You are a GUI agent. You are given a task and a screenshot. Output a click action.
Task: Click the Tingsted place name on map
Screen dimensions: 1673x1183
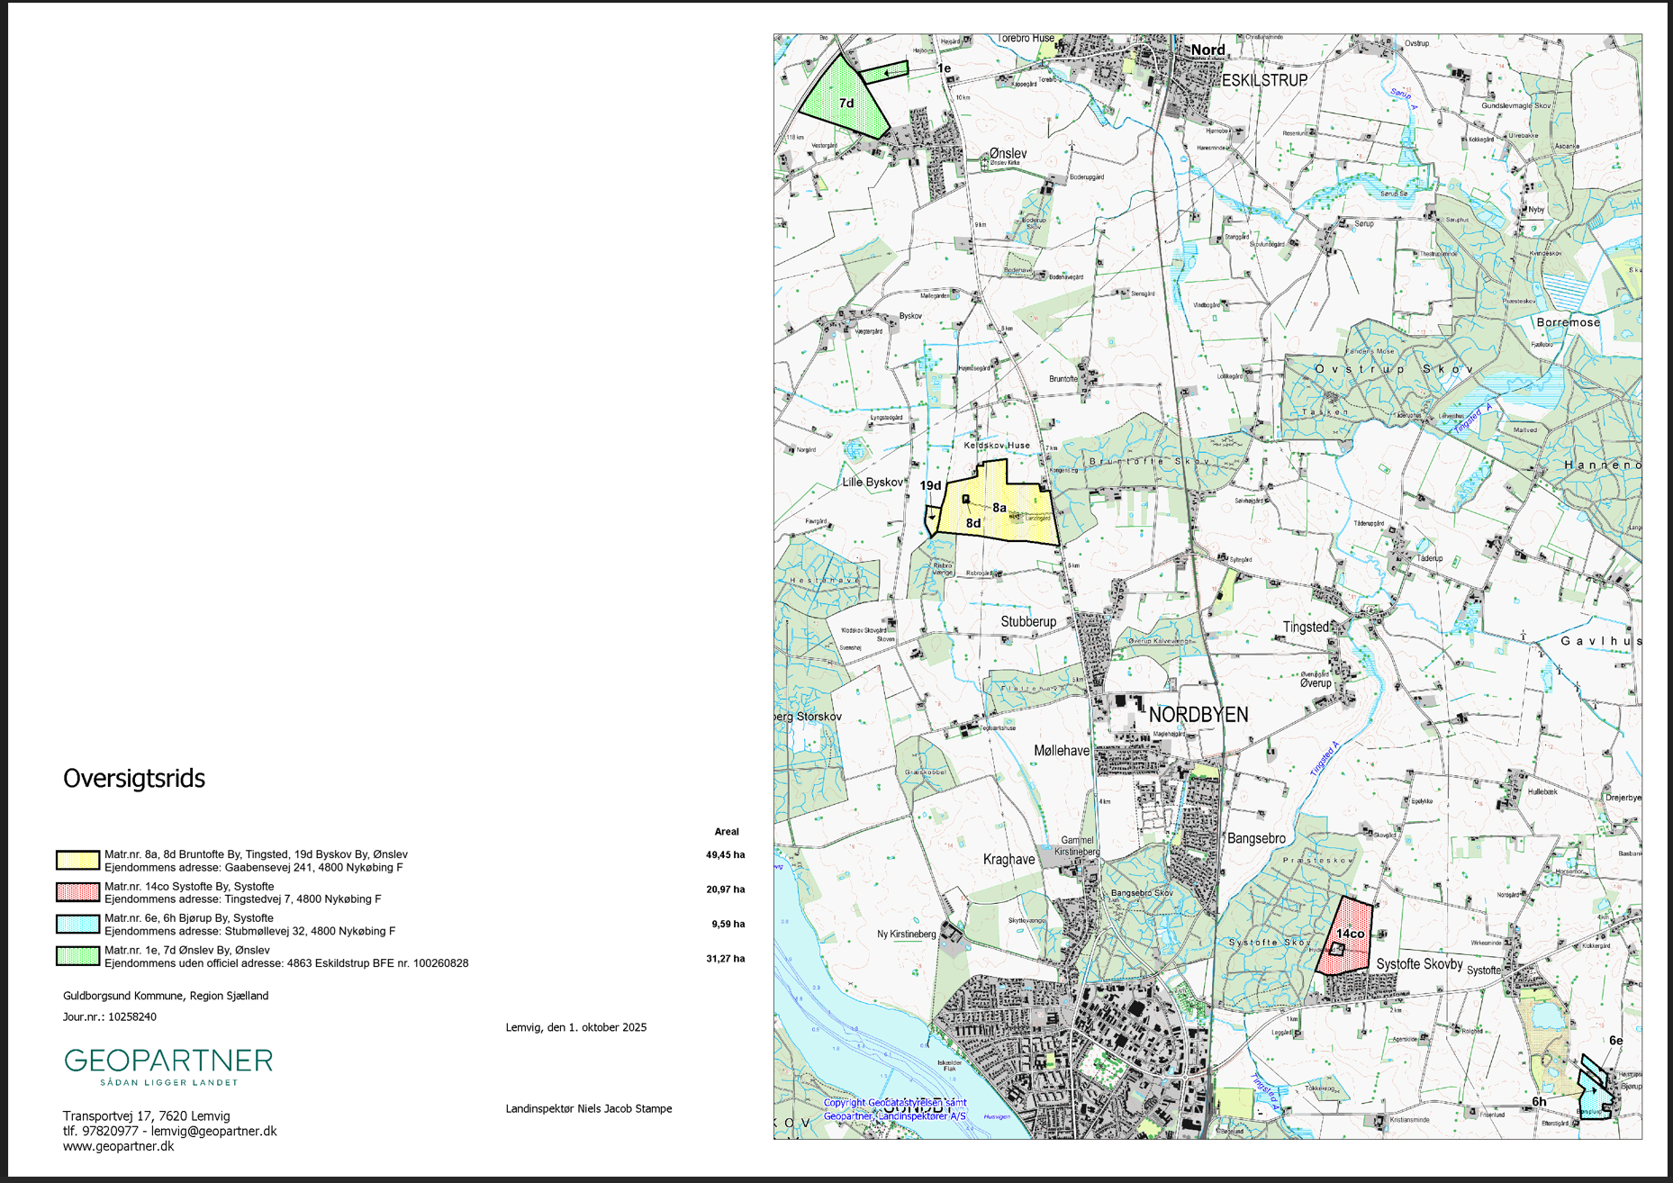(1306, 627)
